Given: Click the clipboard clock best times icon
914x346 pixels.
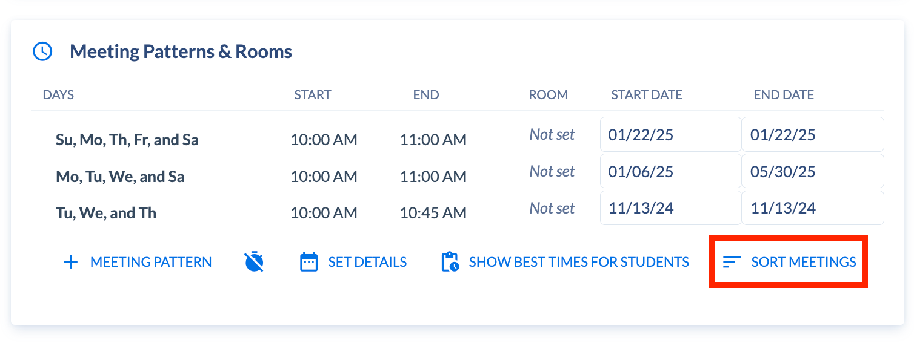Looking at the screenshot, I should (450, 262).
